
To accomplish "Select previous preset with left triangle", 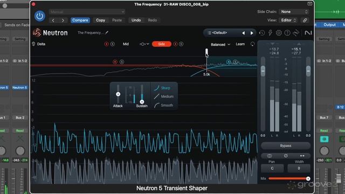I will (243, 33).
